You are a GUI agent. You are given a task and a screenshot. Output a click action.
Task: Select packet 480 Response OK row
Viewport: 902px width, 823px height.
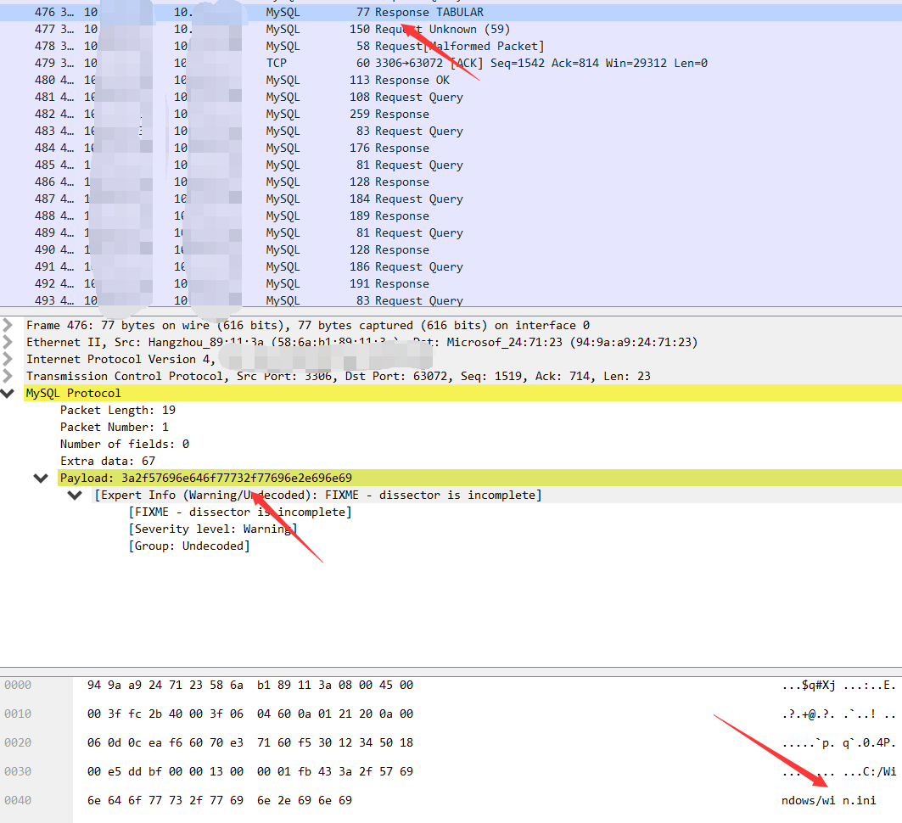(451, 80)
